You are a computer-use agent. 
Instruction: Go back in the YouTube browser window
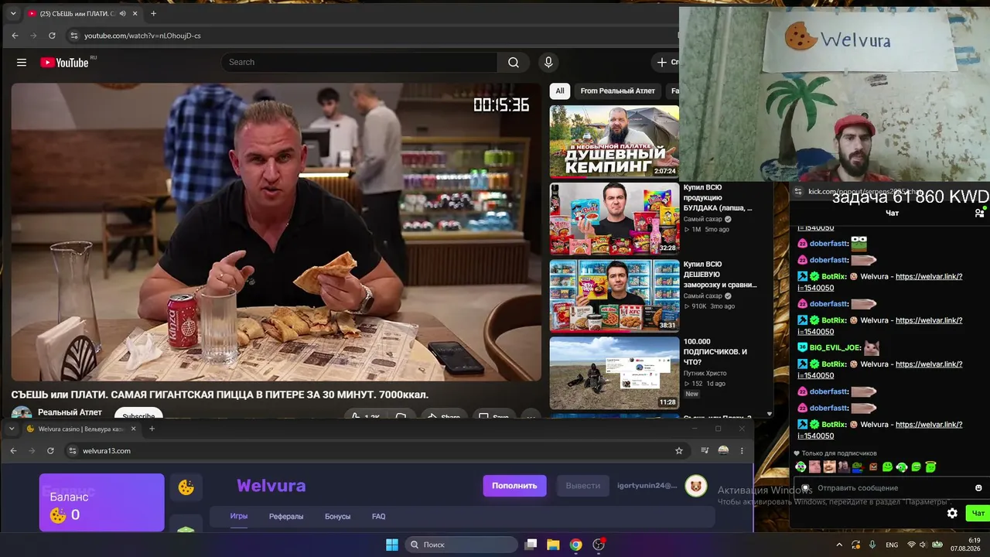point(15,36)
